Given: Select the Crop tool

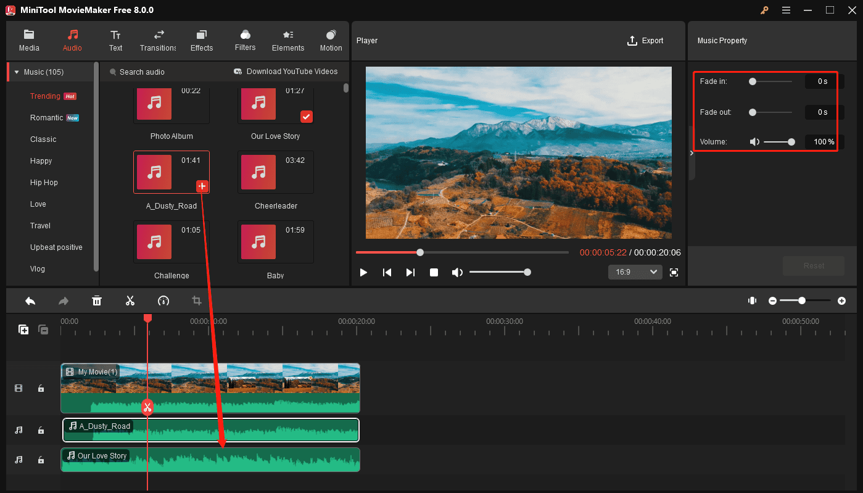Looking at the screenshot, I should tap(197, 301).
